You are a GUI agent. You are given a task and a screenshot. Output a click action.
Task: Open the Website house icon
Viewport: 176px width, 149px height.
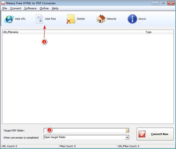tap(101, 19)
